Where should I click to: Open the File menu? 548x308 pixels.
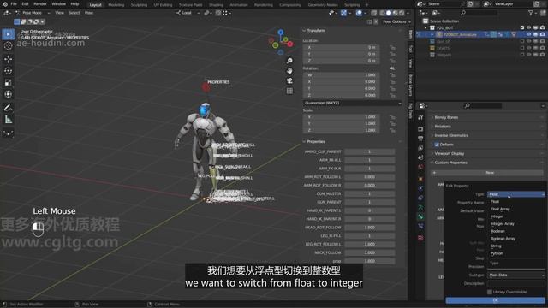14,3
